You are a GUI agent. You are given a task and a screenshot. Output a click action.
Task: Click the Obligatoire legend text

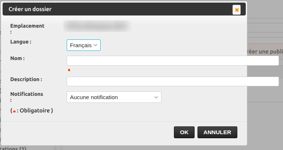point(36,110)
